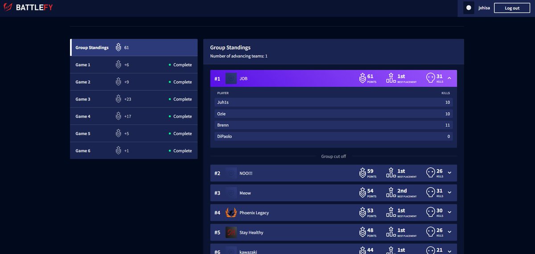The height and width of the screenshot is (254, 535).
Task: Click the 'Number of advancing teams: 1' text
Action: (239, 56)
